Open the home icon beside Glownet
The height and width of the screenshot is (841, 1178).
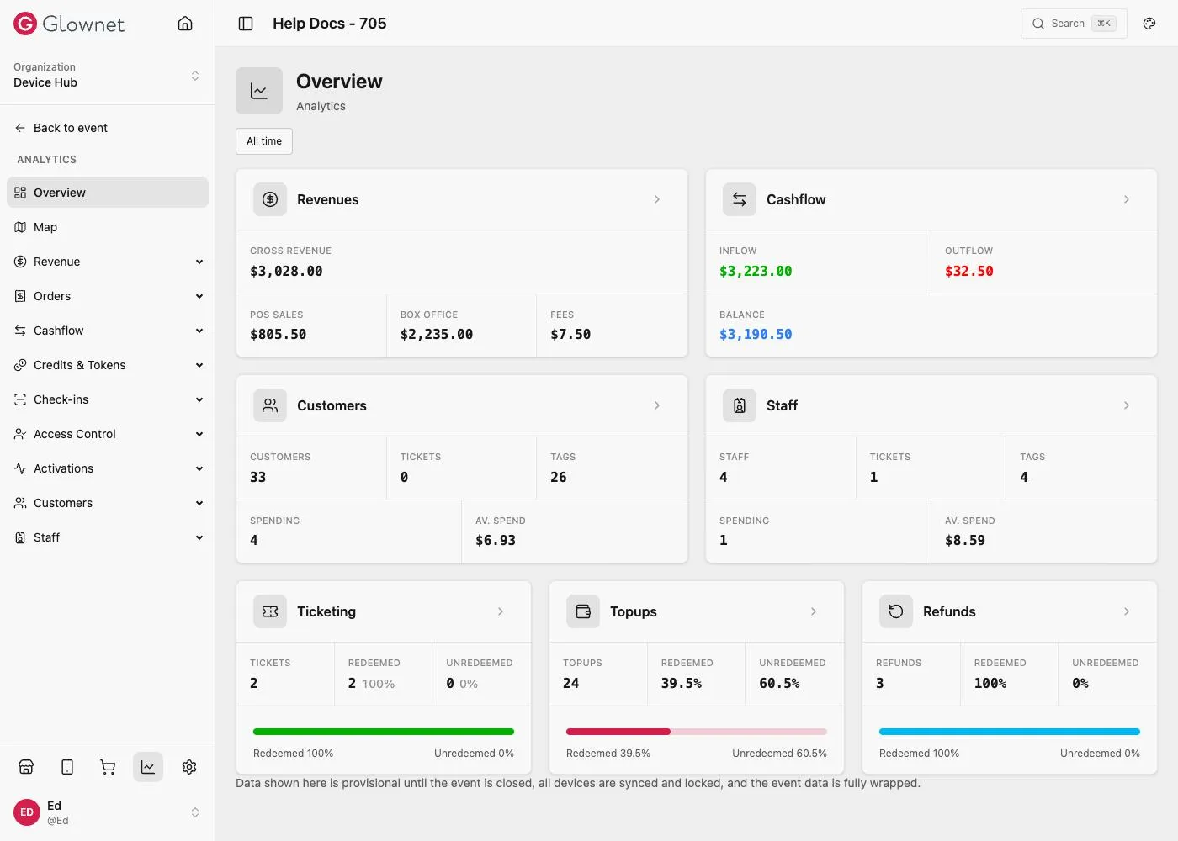pyautogui.click(x=185, y=24)
